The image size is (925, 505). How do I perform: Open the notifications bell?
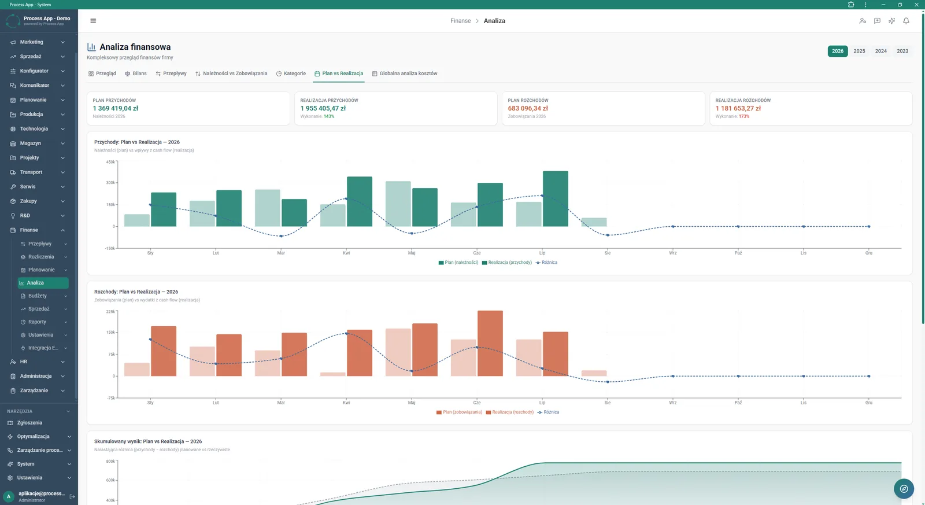point(906,21)
